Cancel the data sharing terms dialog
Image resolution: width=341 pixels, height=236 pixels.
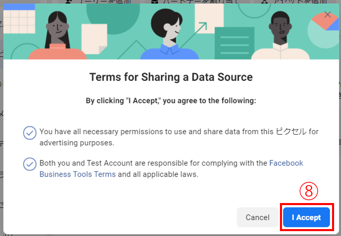coord(257,218)
